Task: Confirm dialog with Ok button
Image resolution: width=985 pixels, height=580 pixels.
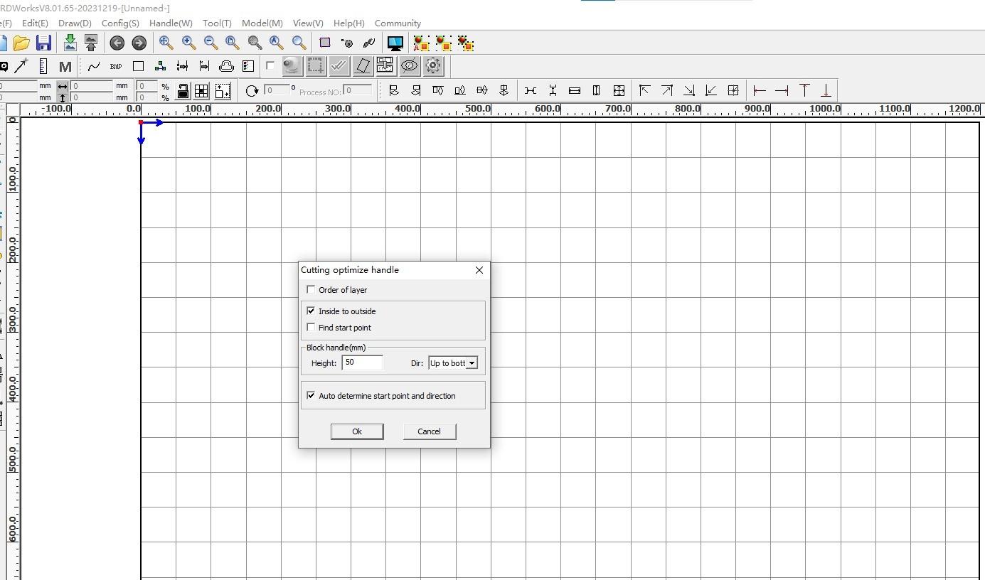Action: 357,431
